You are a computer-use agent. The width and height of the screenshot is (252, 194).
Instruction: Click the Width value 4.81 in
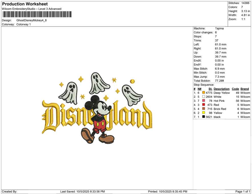(245, 15)
